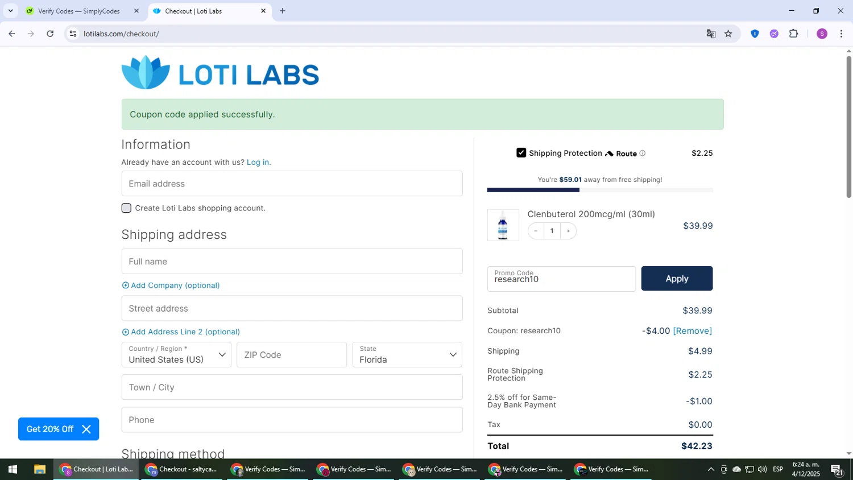Open the Country / Region dropdown
Viewport: 853px width, 480px height.
click(x=176, y=355)
